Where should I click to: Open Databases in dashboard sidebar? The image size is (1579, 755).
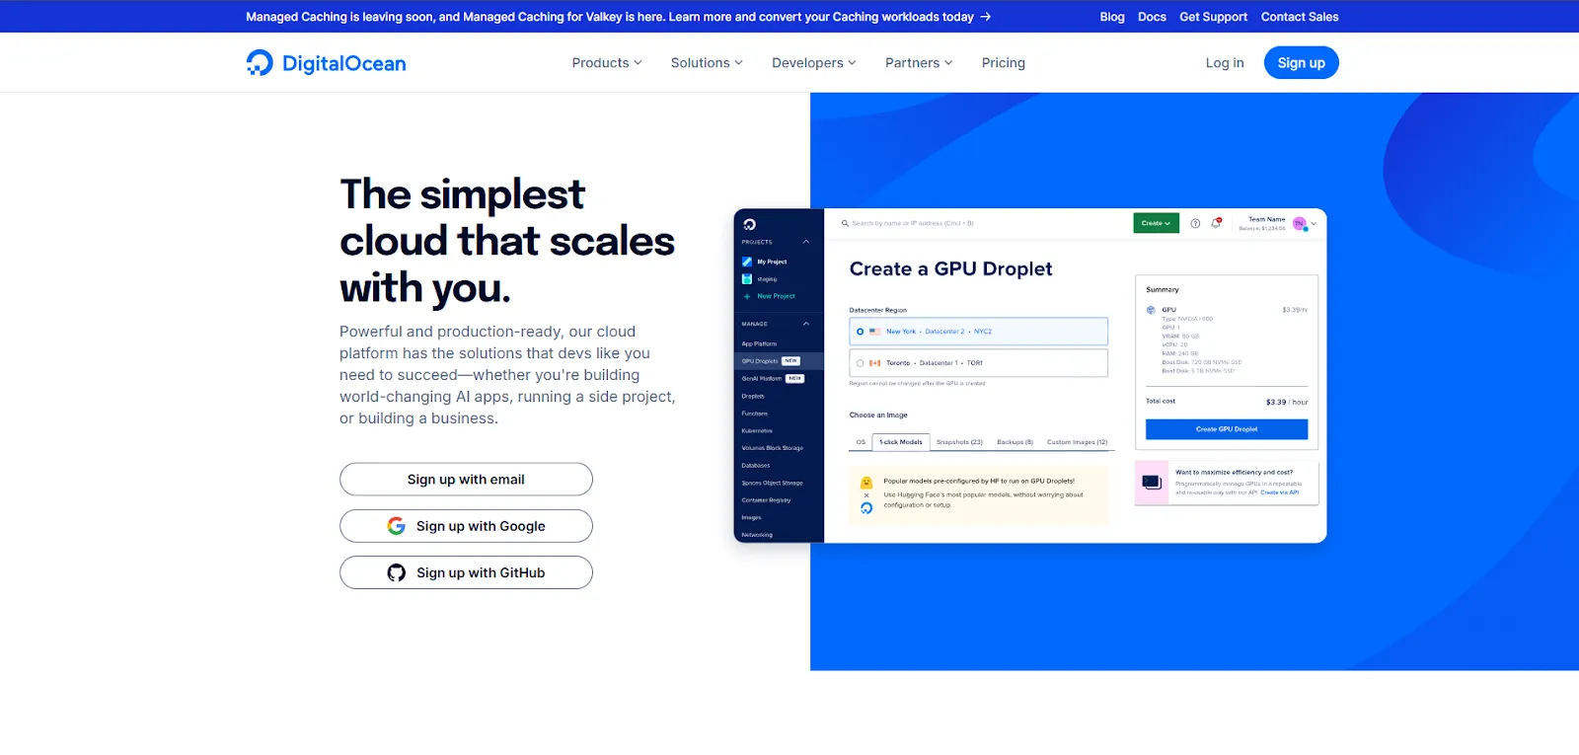[756, 466]
